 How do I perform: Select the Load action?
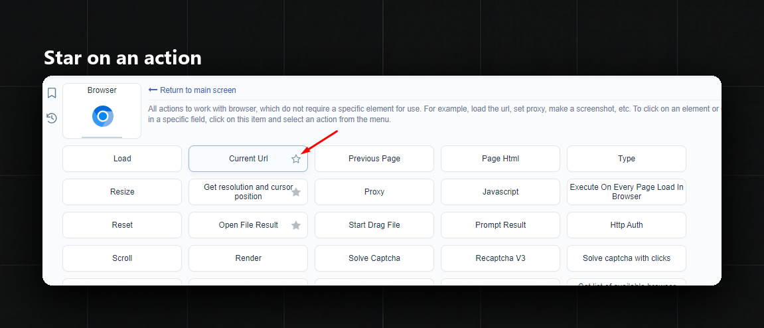click(x=122, y=159)
